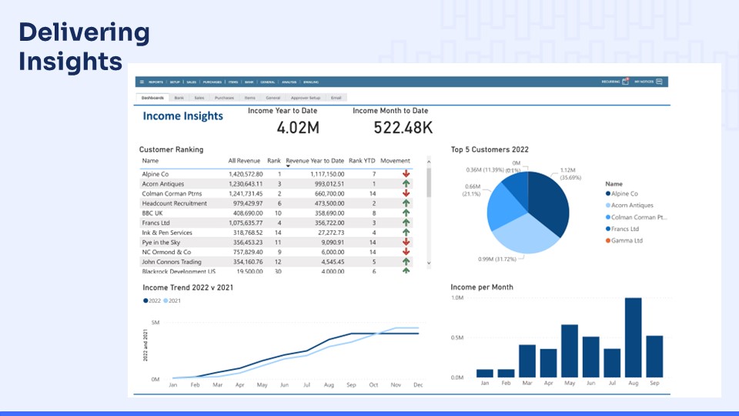Click the Aug bar in Income per Month
The image size is (739, 416).
pos(634,337)
